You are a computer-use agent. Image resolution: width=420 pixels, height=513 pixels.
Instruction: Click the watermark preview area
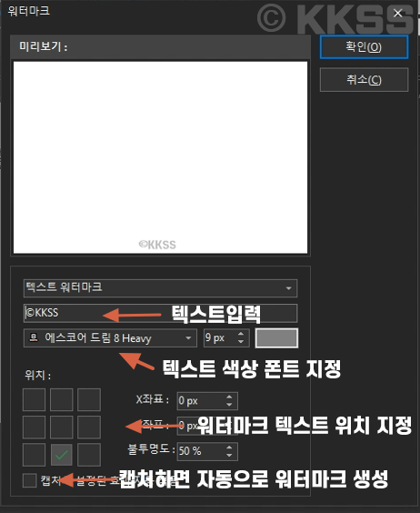pos(160,157)
